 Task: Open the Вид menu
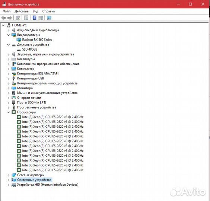click(x=35, y=11)
